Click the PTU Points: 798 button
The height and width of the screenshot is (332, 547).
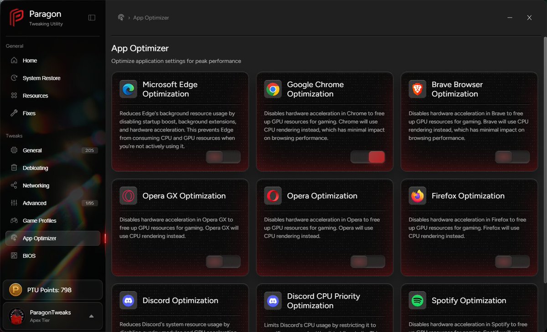pos(53,290)
